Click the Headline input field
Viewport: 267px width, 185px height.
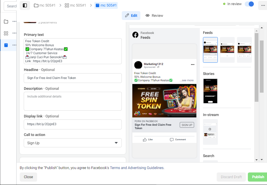pyautogui.click(x=73, y=78)
